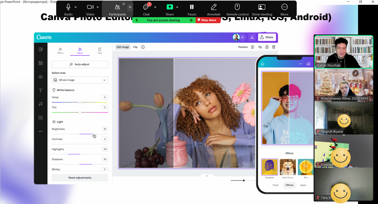Open the Annotate tool in Zoom toolbar
Viewport: 378px width, 204px height.
213,9
